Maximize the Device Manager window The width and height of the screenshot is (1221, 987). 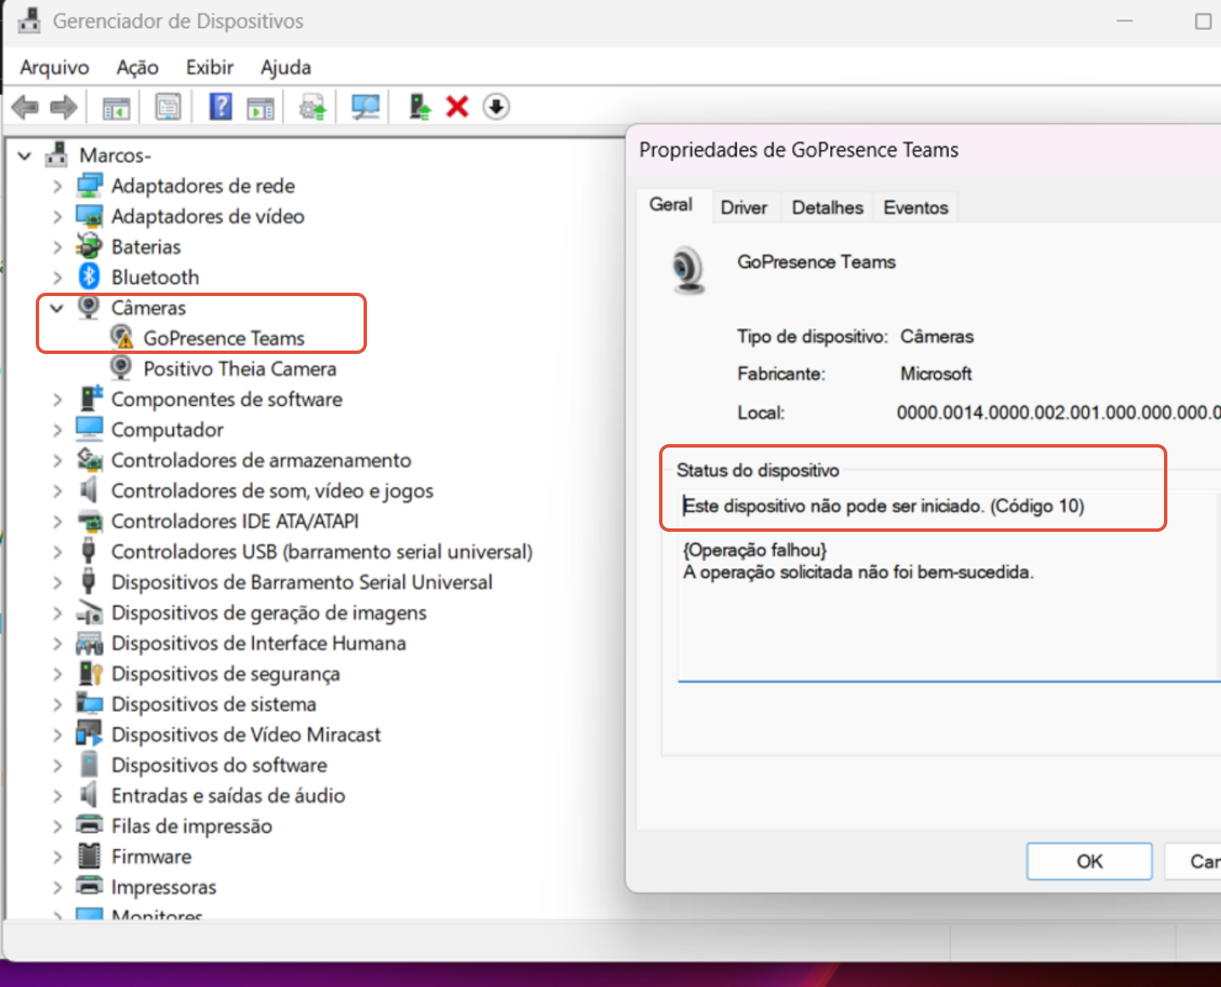click(1203, 21)
